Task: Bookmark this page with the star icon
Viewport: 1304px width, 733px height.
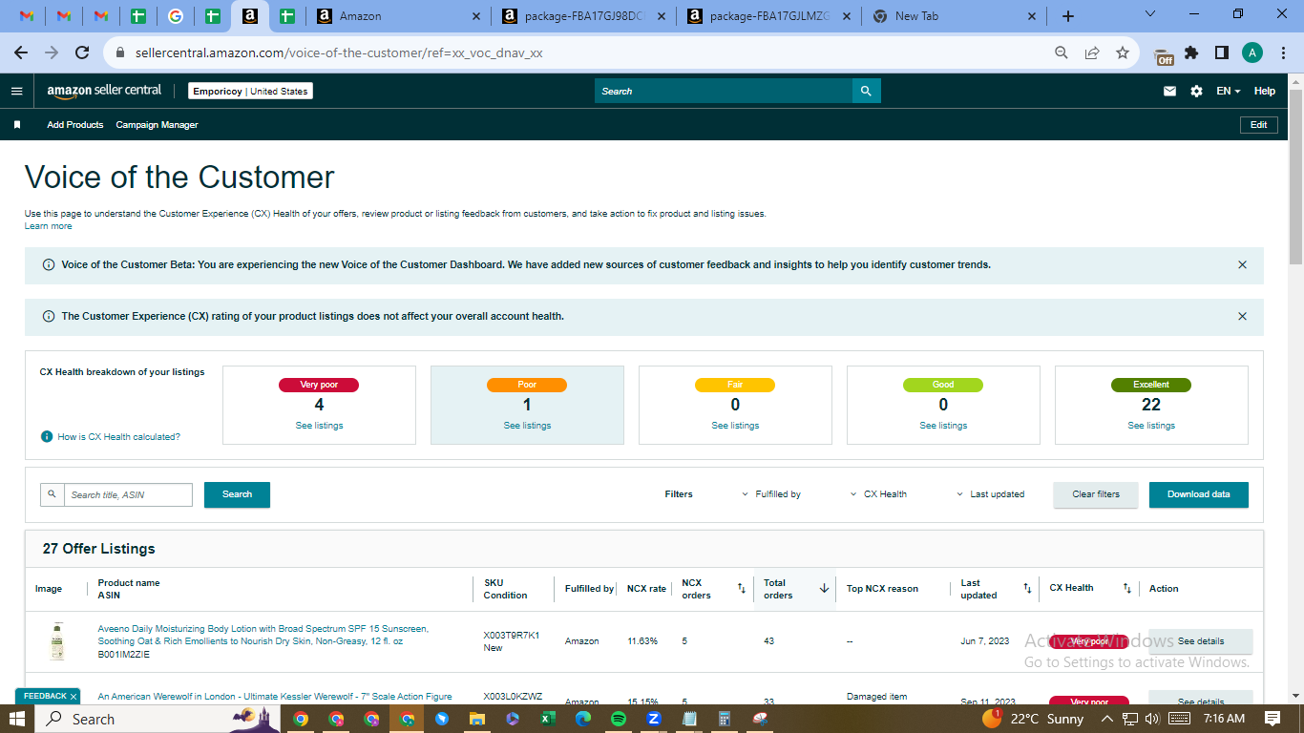Action: click(x=1123, y=52)
